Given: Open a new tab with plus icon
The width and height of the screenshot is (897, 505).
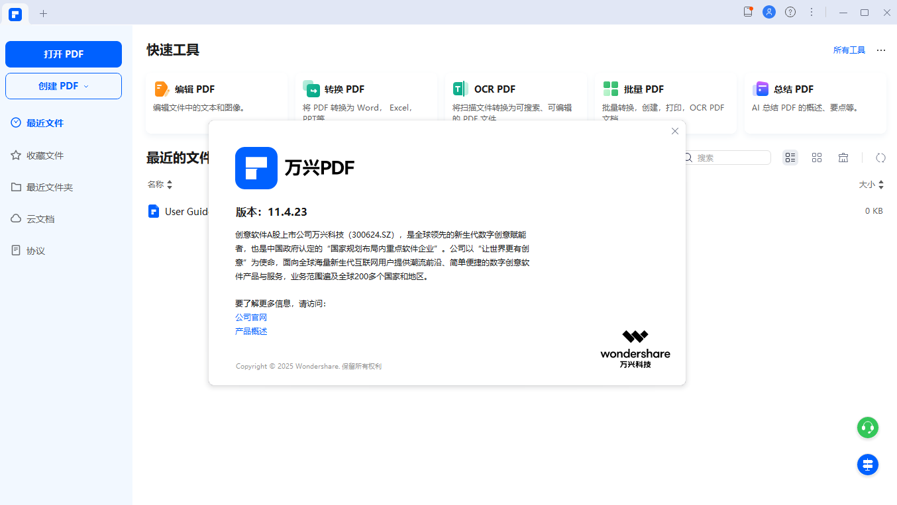Looking at the screenshot, I should (44, 13).
